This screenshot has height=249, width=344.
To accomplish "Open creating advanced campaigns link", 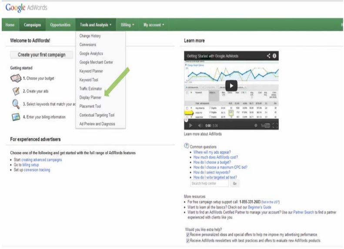I will [x=41, y=160].
